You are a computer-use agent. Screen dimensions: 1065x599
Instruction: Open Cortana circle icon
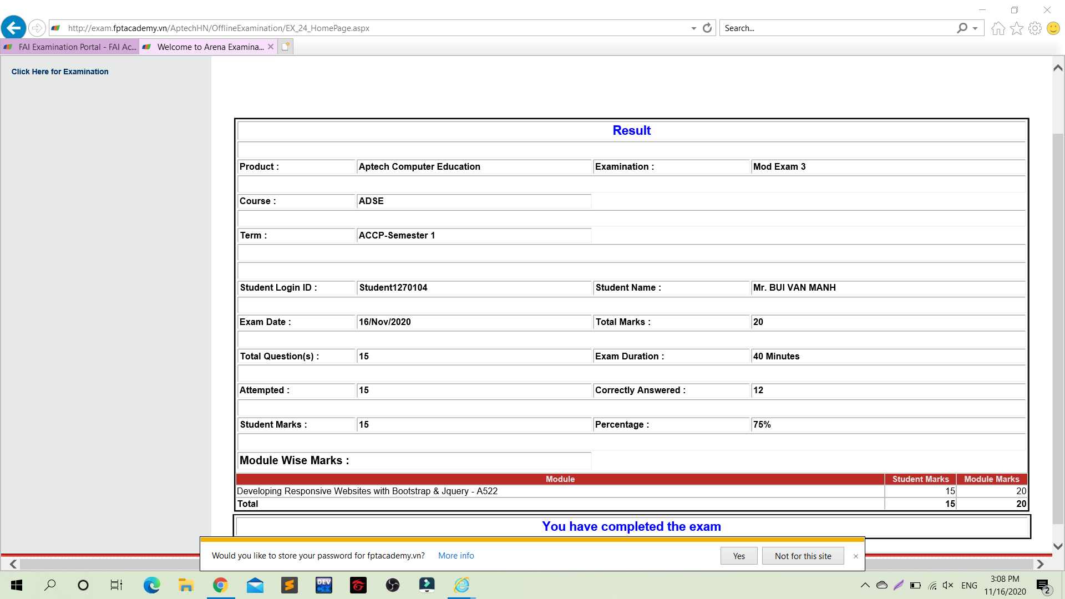83,585
